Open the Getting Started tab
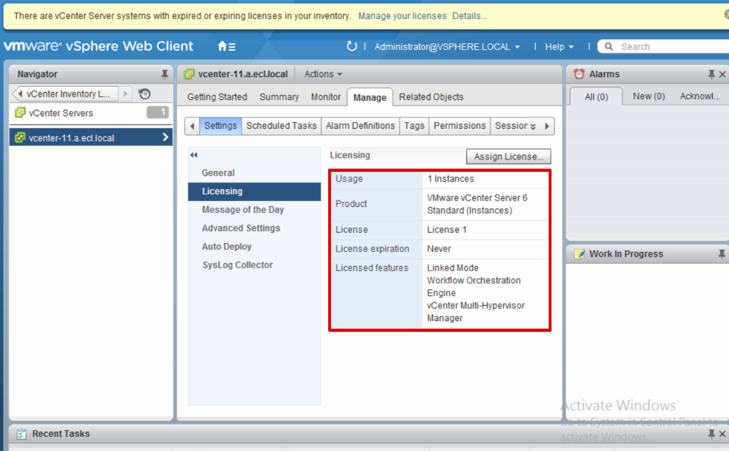Viewport: 729px width, 451px height. pos(217,97)
